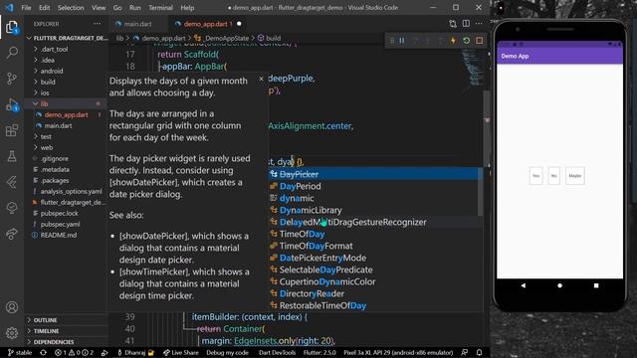Open the Flutter sidebar icon
The image size is (637, 358).
[12, 182]
